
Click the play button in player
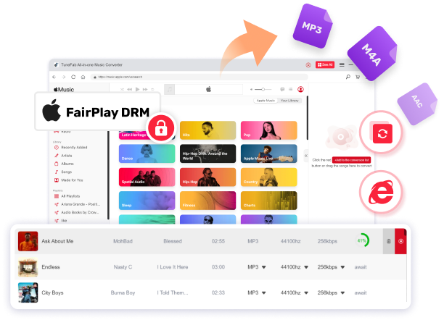[x=137, y=89]
